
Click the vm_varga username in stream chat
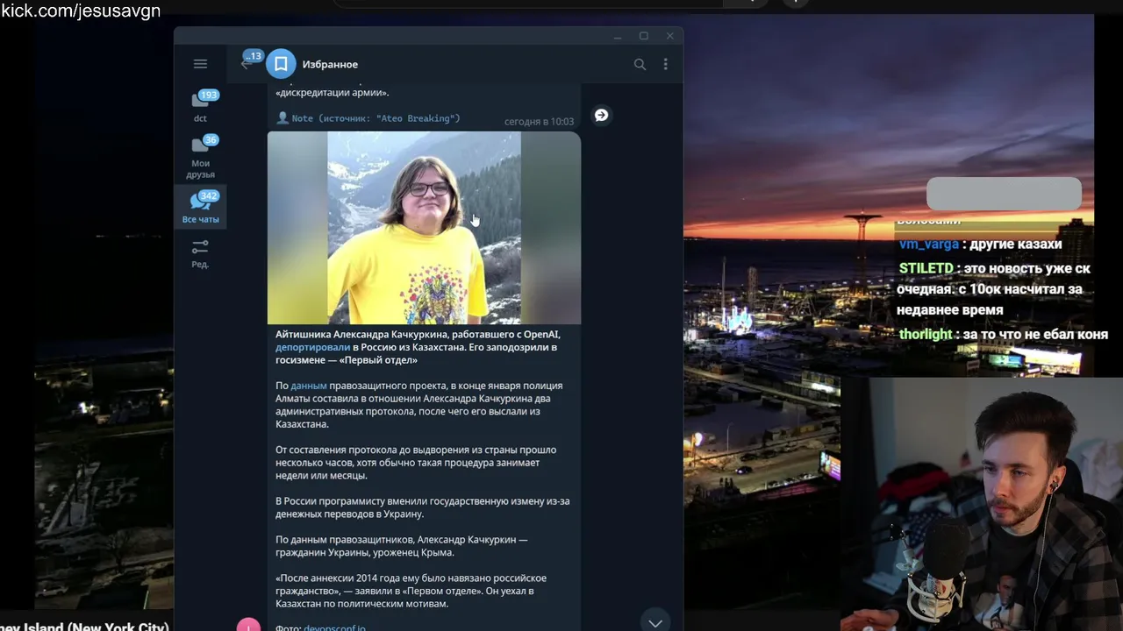click(928, 245)
